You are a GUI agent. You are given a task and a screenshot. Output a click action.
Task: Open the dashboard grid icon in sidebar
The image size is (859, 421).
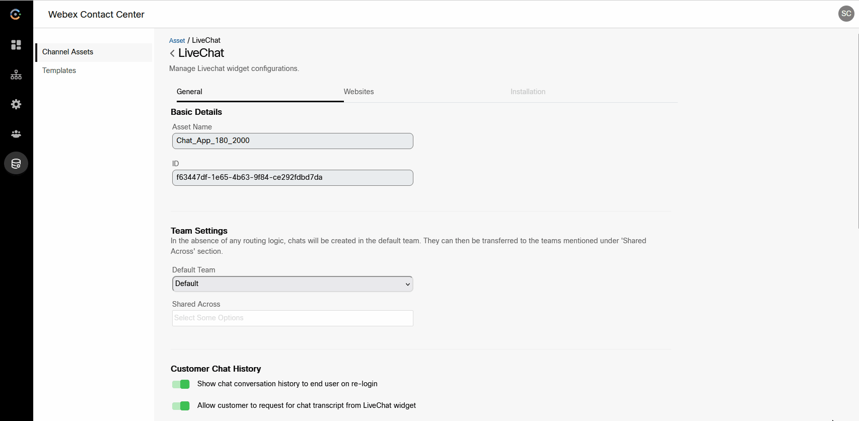[x=16, y=45]
